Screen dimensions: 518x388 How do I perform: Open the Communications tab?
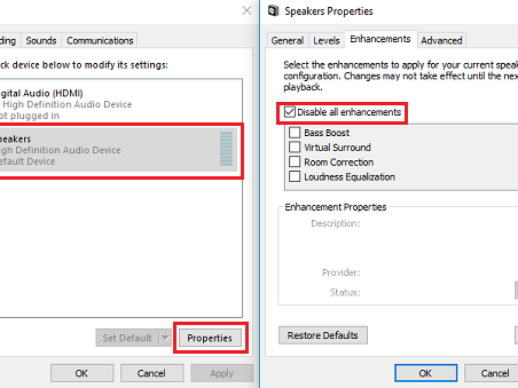coord(100,41)
